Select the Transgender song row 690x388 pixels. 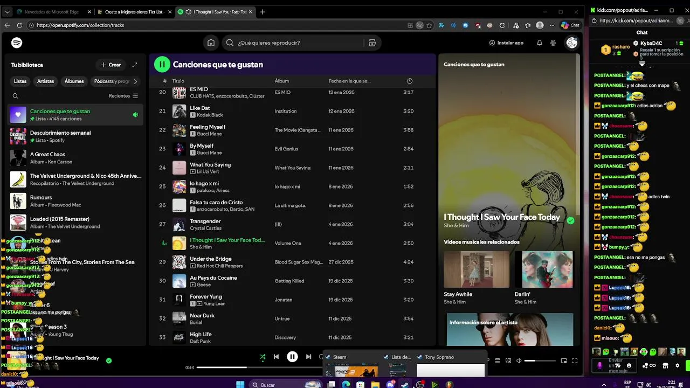[x=292, y=224]
